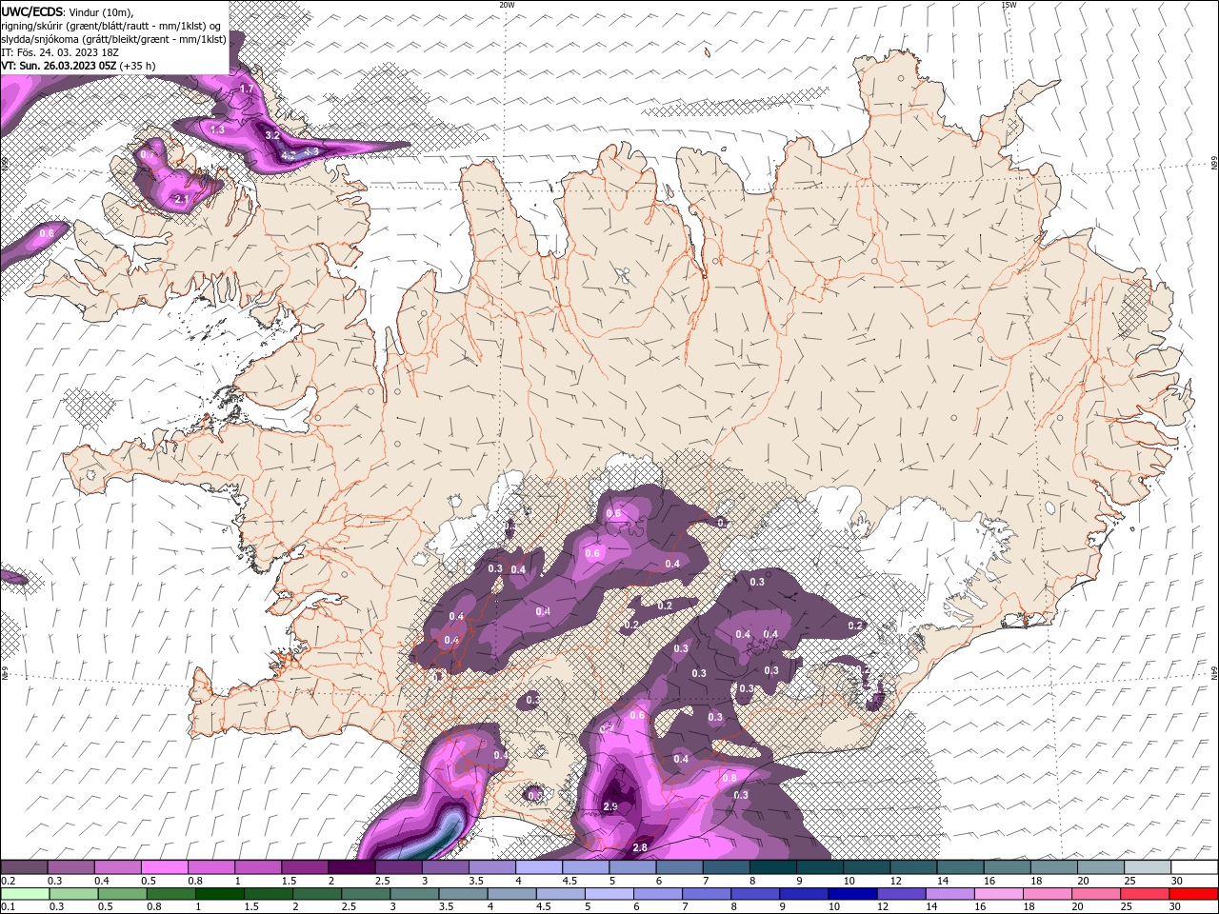Pick the bright red rain swatch above 30

[1193, 893]
